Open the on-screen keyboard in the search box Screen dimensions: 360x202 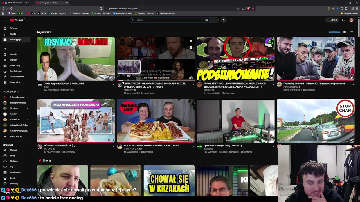[207, 20]
